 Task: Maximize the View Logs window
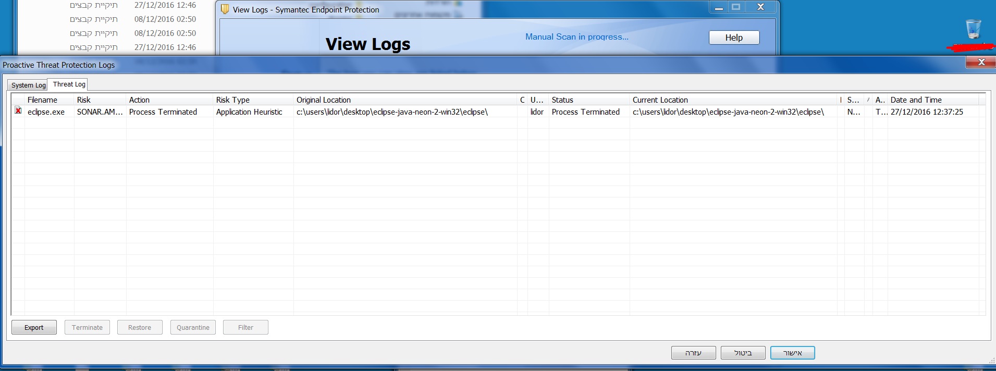[x=736, y=7]
